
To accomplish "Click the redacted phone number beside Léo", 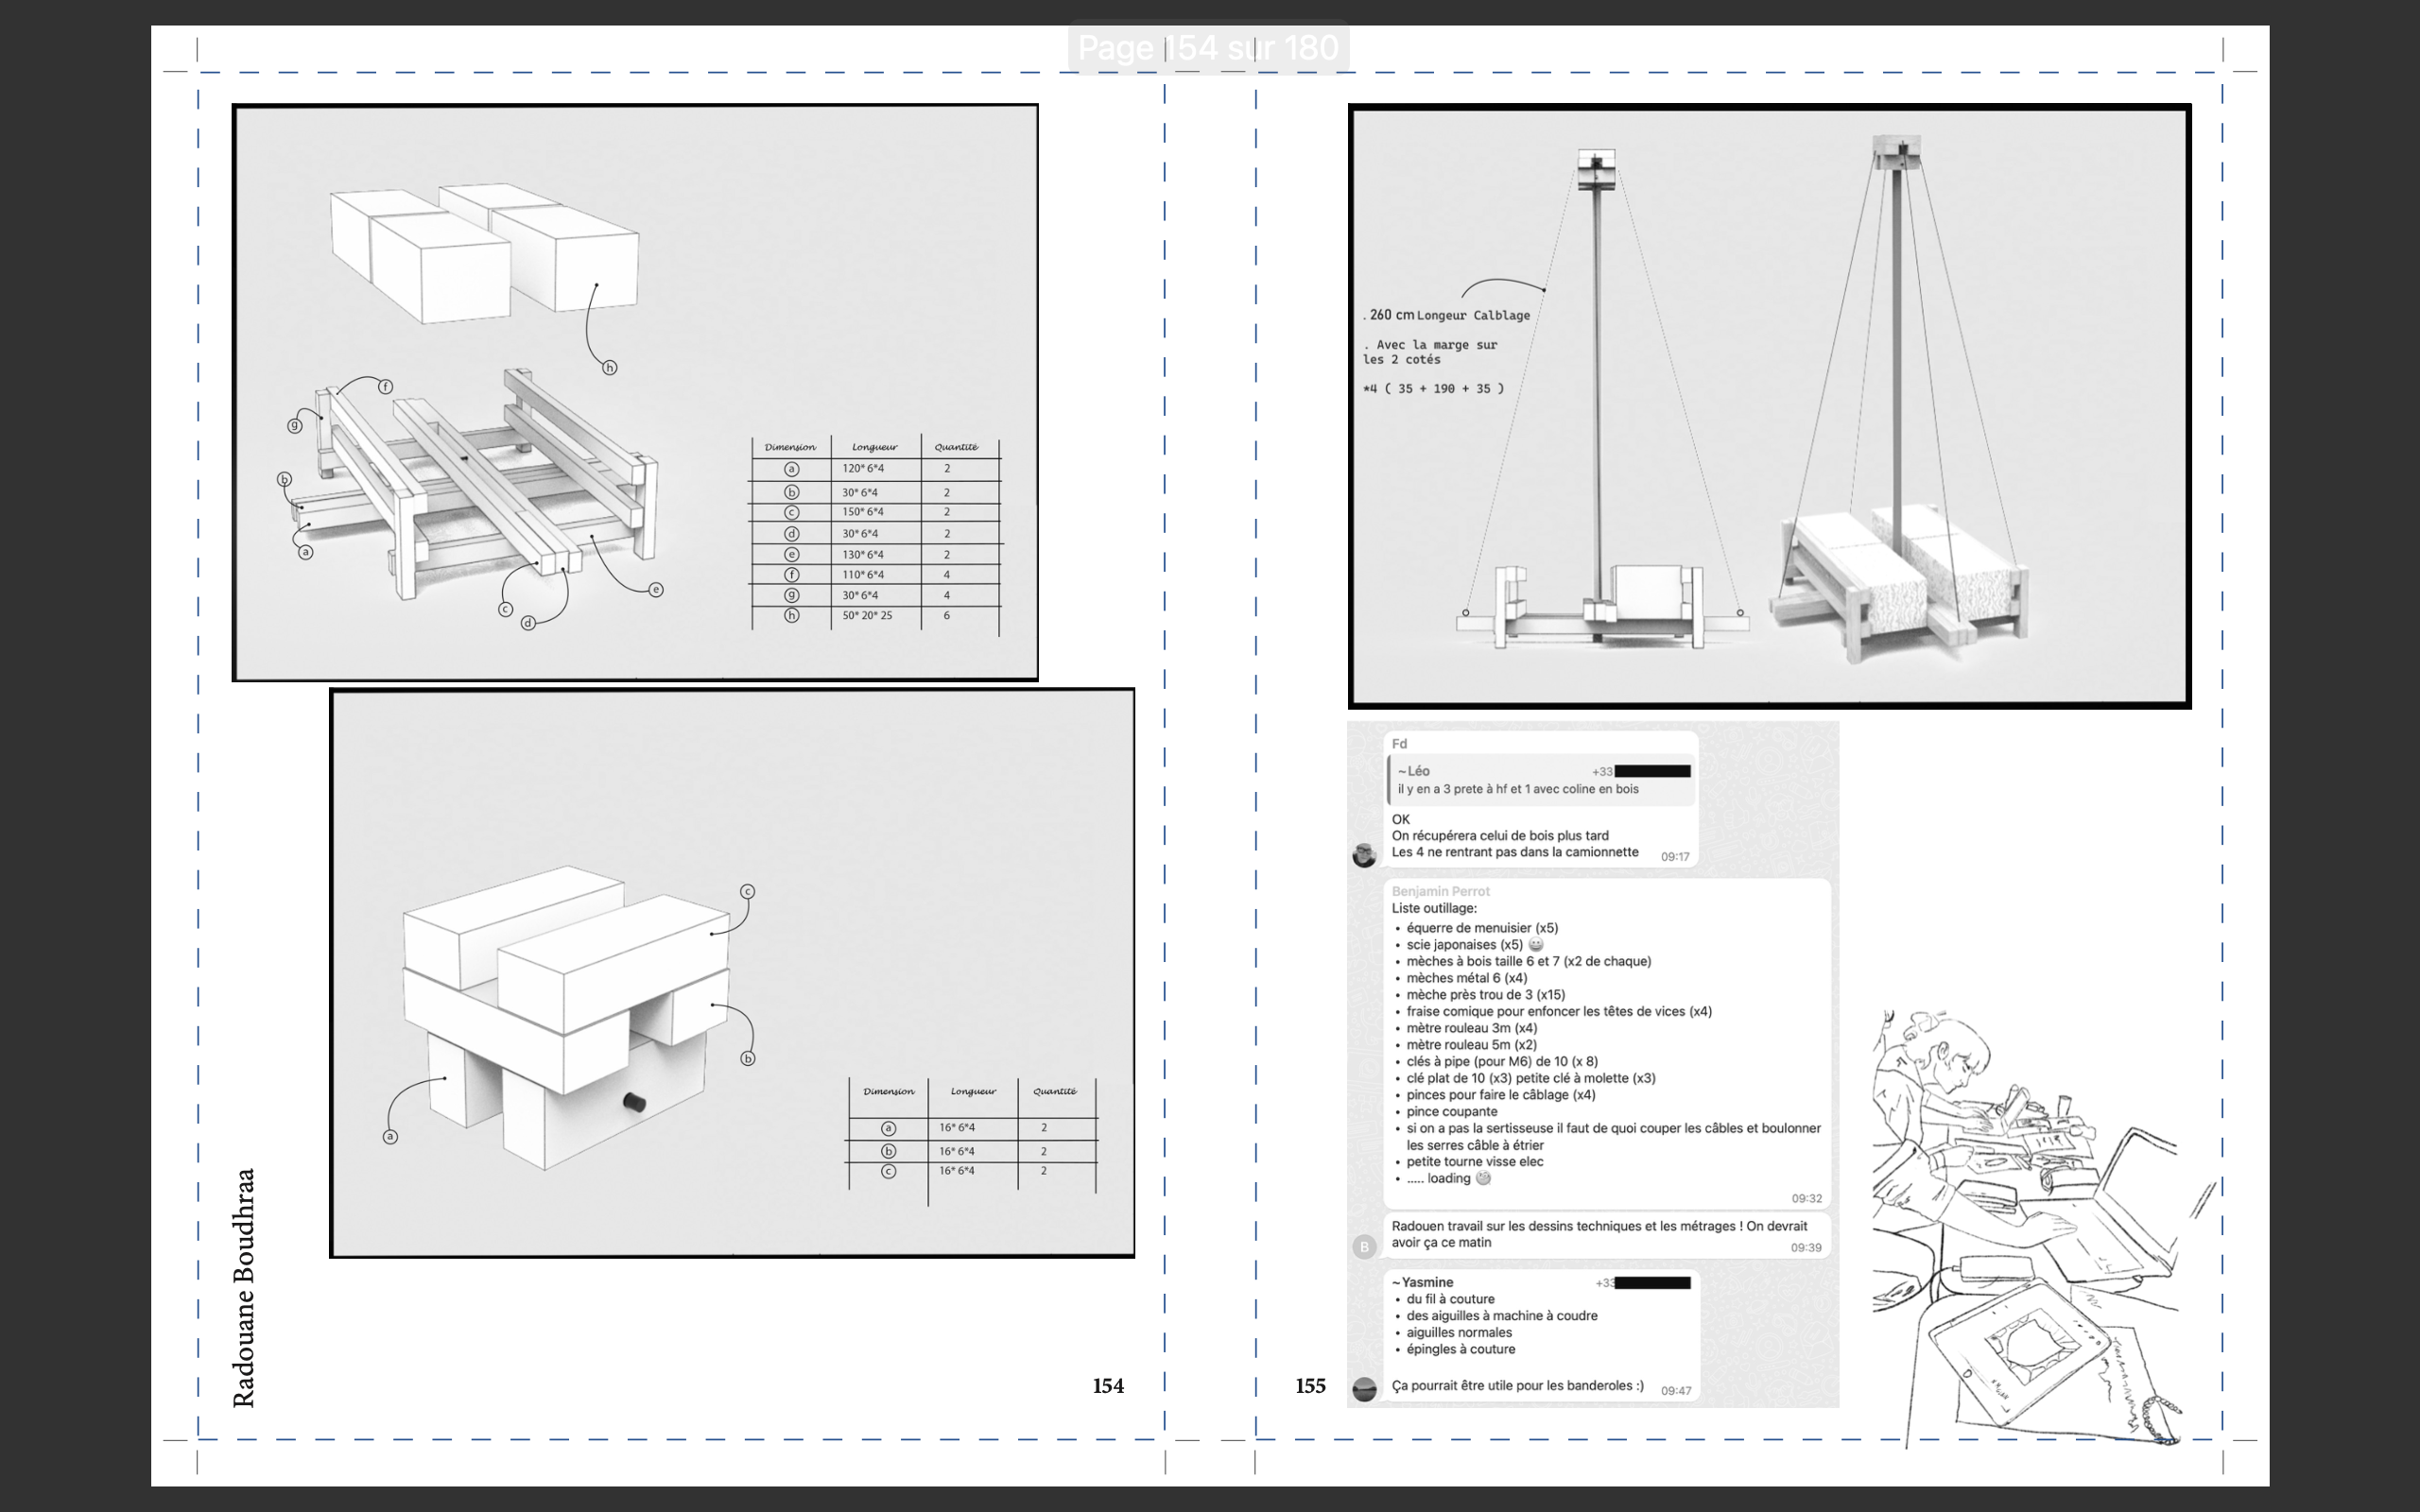I will [x=1652, y=771].
